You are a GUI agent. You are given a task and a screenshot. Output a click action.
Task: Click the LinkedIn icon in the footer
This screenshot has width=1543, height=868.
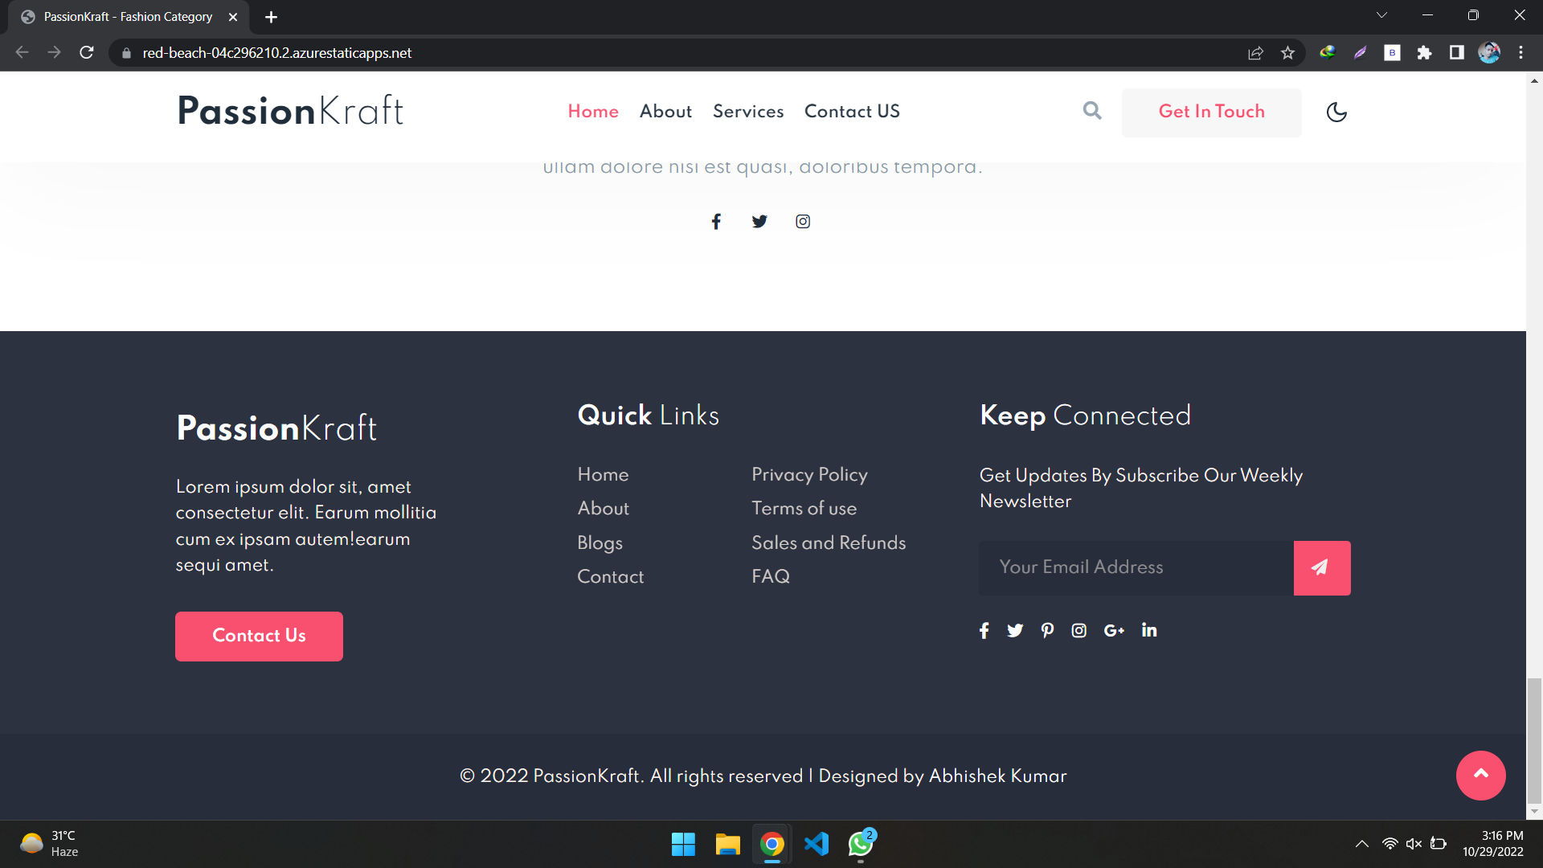pos(1148,630)
